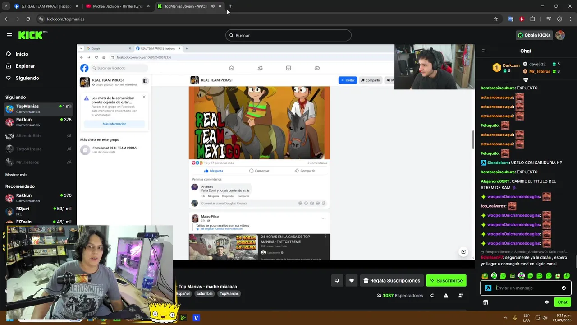Bookmark this page with star
Image resolution: width=577 pixels, height=325 pixels.
496,19
